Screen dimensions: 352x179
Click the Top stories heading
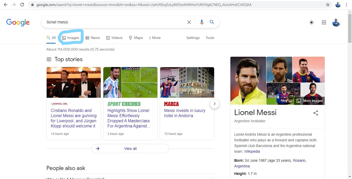click(x=69, y=59)
